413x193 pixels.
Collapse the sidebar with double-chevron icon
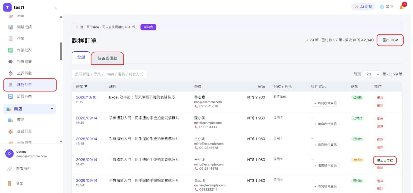click(x=56, y=7)
